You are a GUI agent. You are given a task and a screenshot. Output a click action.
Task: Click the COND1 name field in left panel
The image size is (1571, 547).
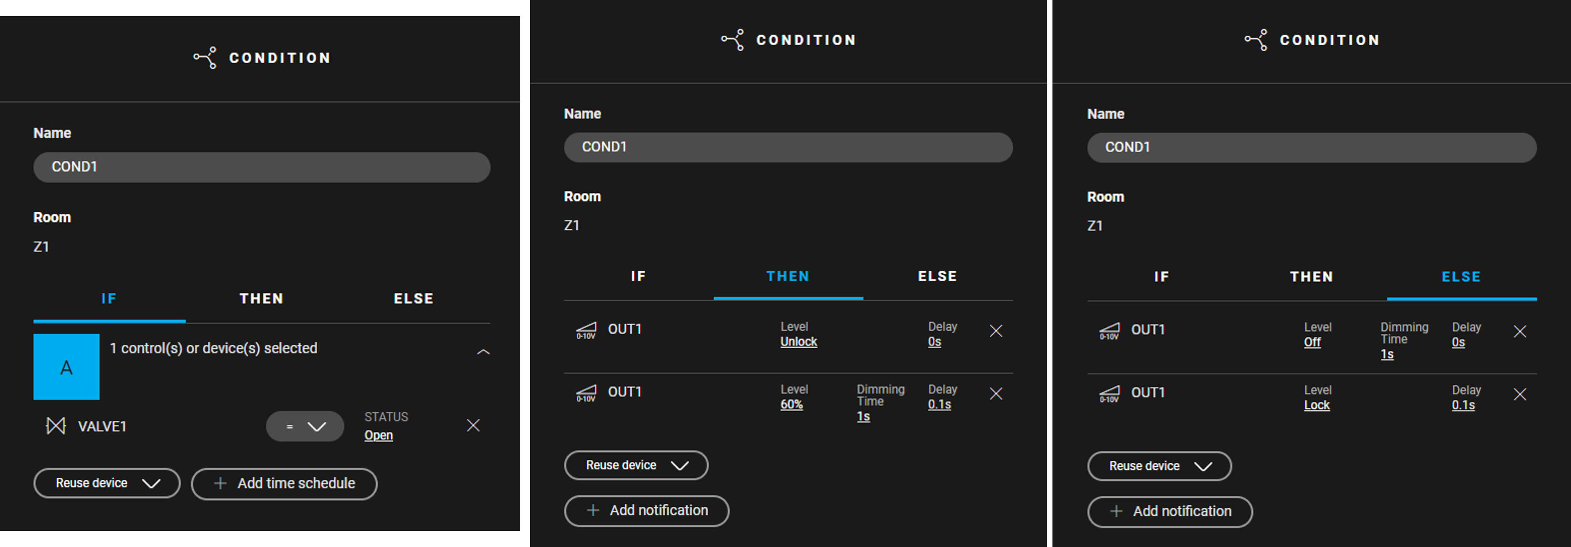point(262,167)
